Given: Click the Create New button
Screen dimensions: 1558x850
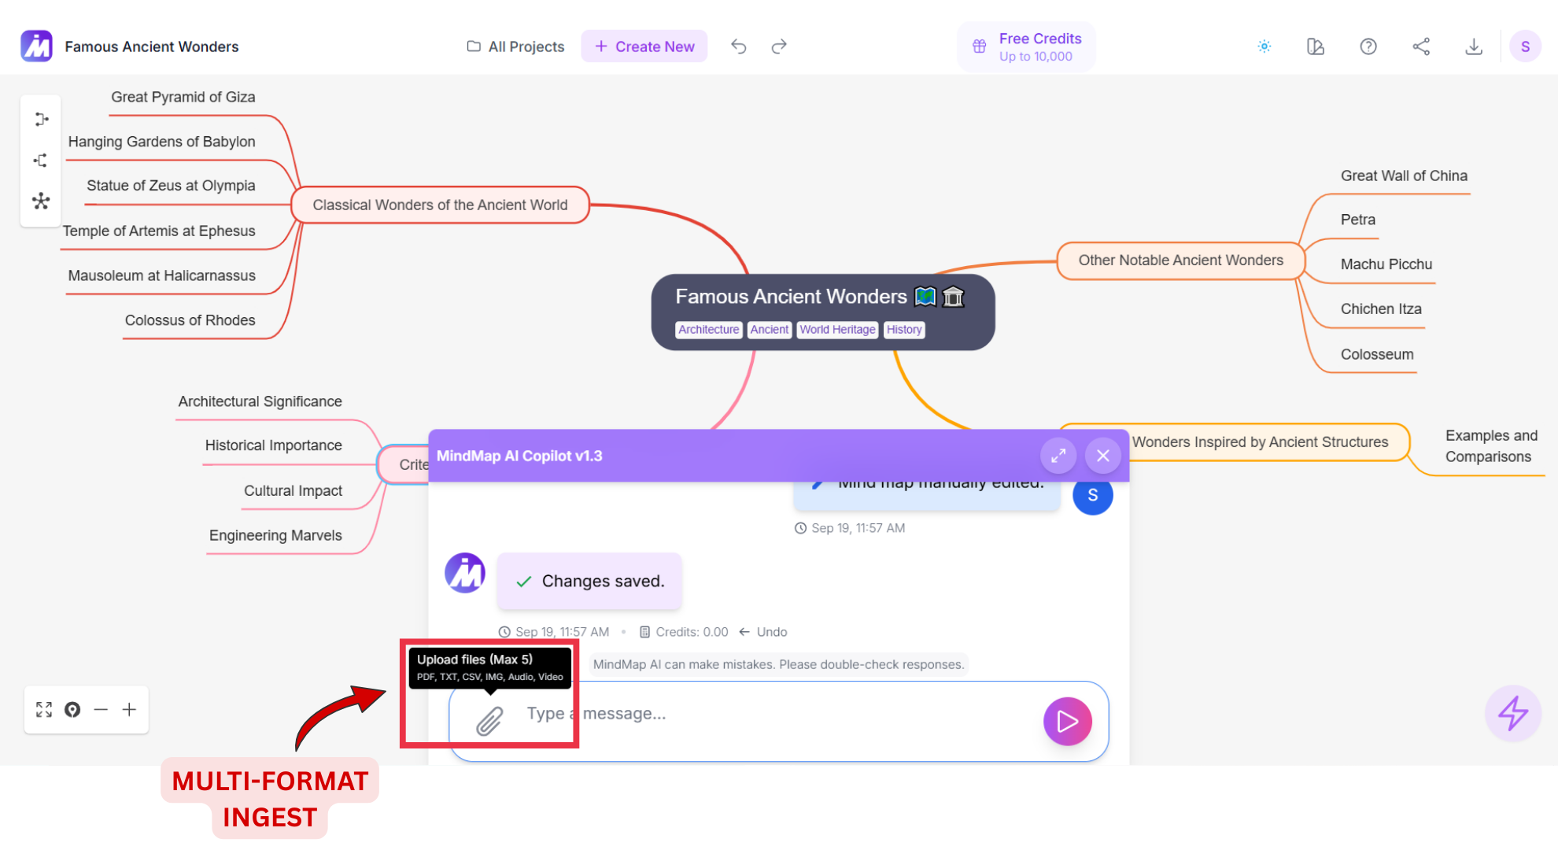Looking at the screenshot, I should point(644,46).
